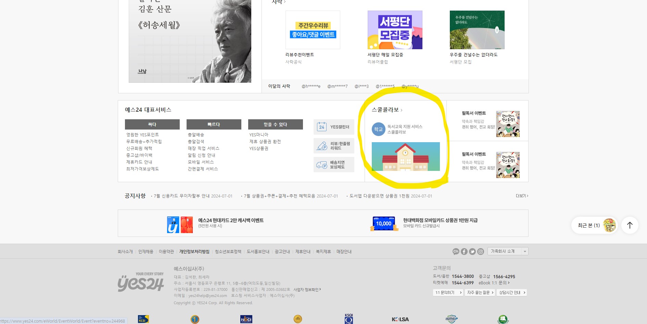647x324 pixels.
Task: Open 더보기 for more notices
Action: click(522, 196)
